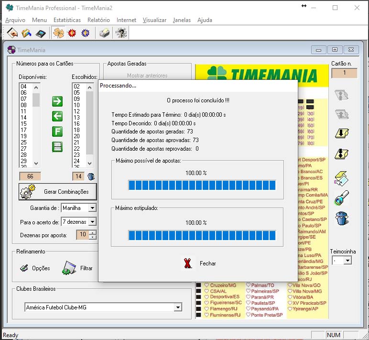Click the yellow notes with arrow icon

341,178
